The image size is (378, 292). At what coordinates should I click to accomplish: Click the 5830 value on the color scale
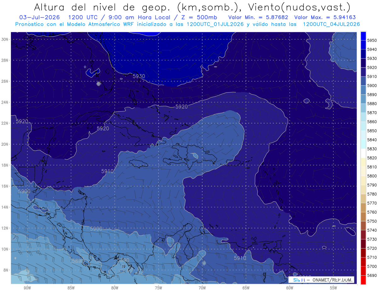coord(372,149)
